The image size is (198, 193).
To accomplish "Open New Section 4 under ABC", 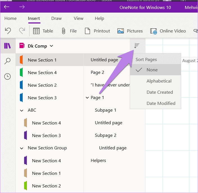I will (x=49, y=123).
